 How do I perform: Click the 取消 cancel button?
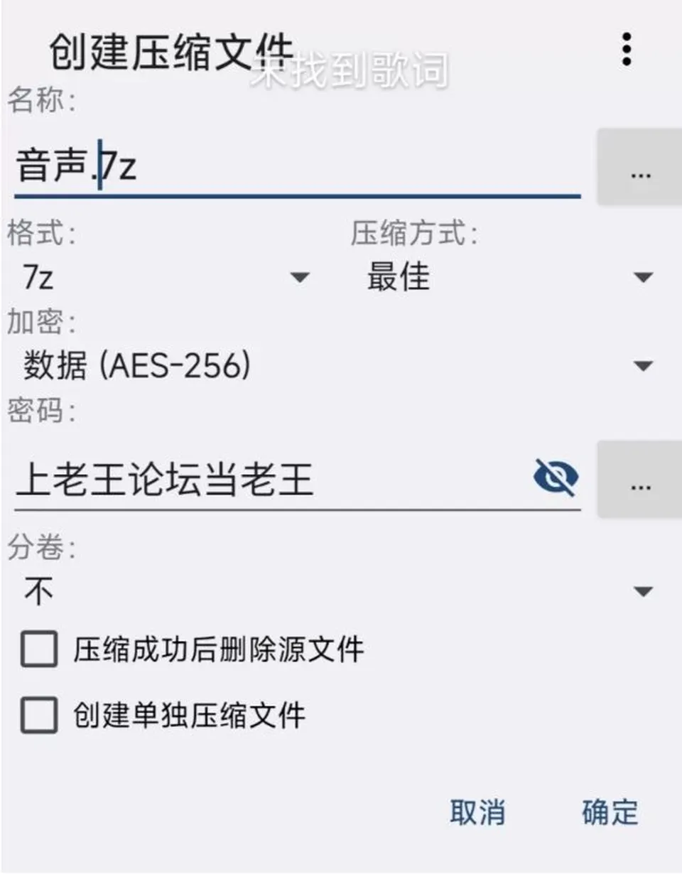tap(477, 812)
